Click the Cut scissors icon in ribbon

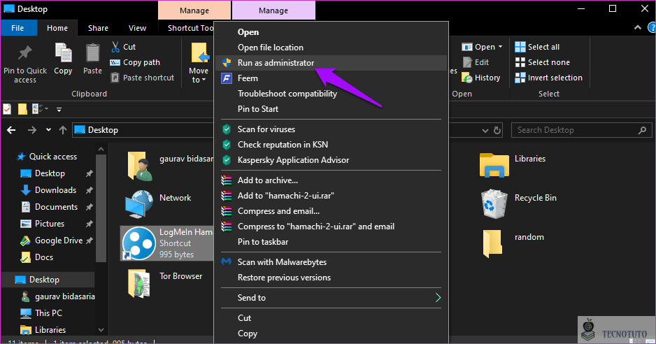(115, 47)
